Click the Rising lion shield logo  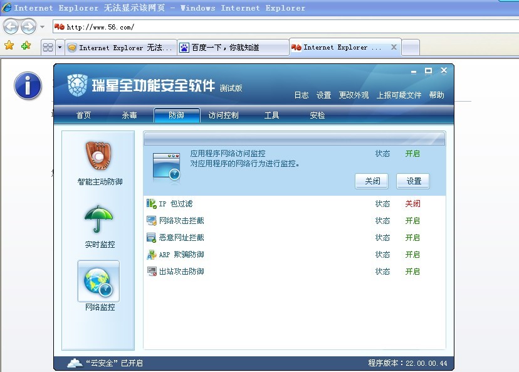tap(77, 85)
